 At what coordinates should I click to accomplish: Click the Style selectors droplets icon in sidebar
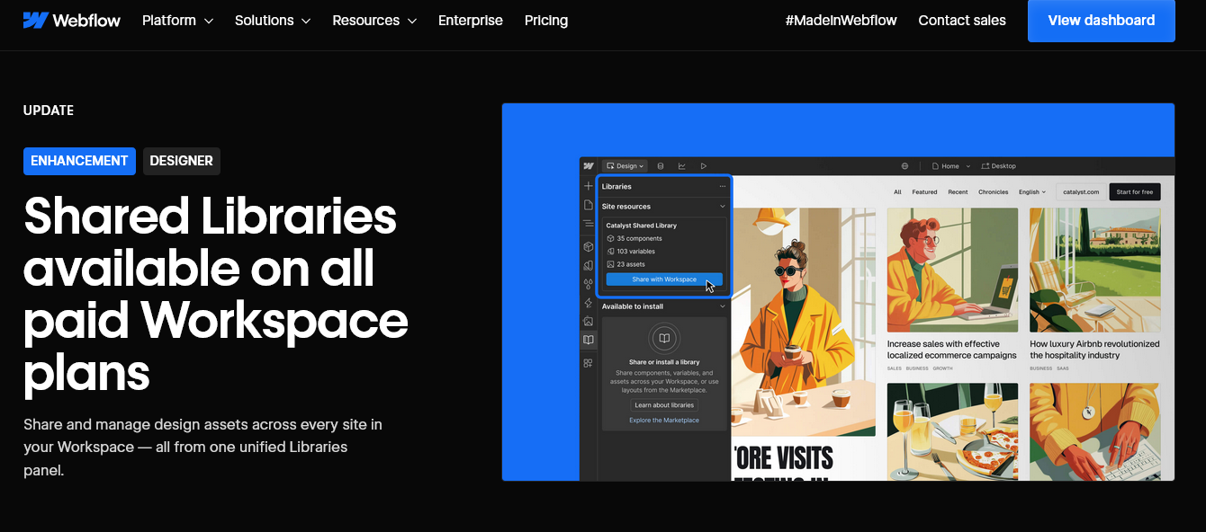(589, 284)
